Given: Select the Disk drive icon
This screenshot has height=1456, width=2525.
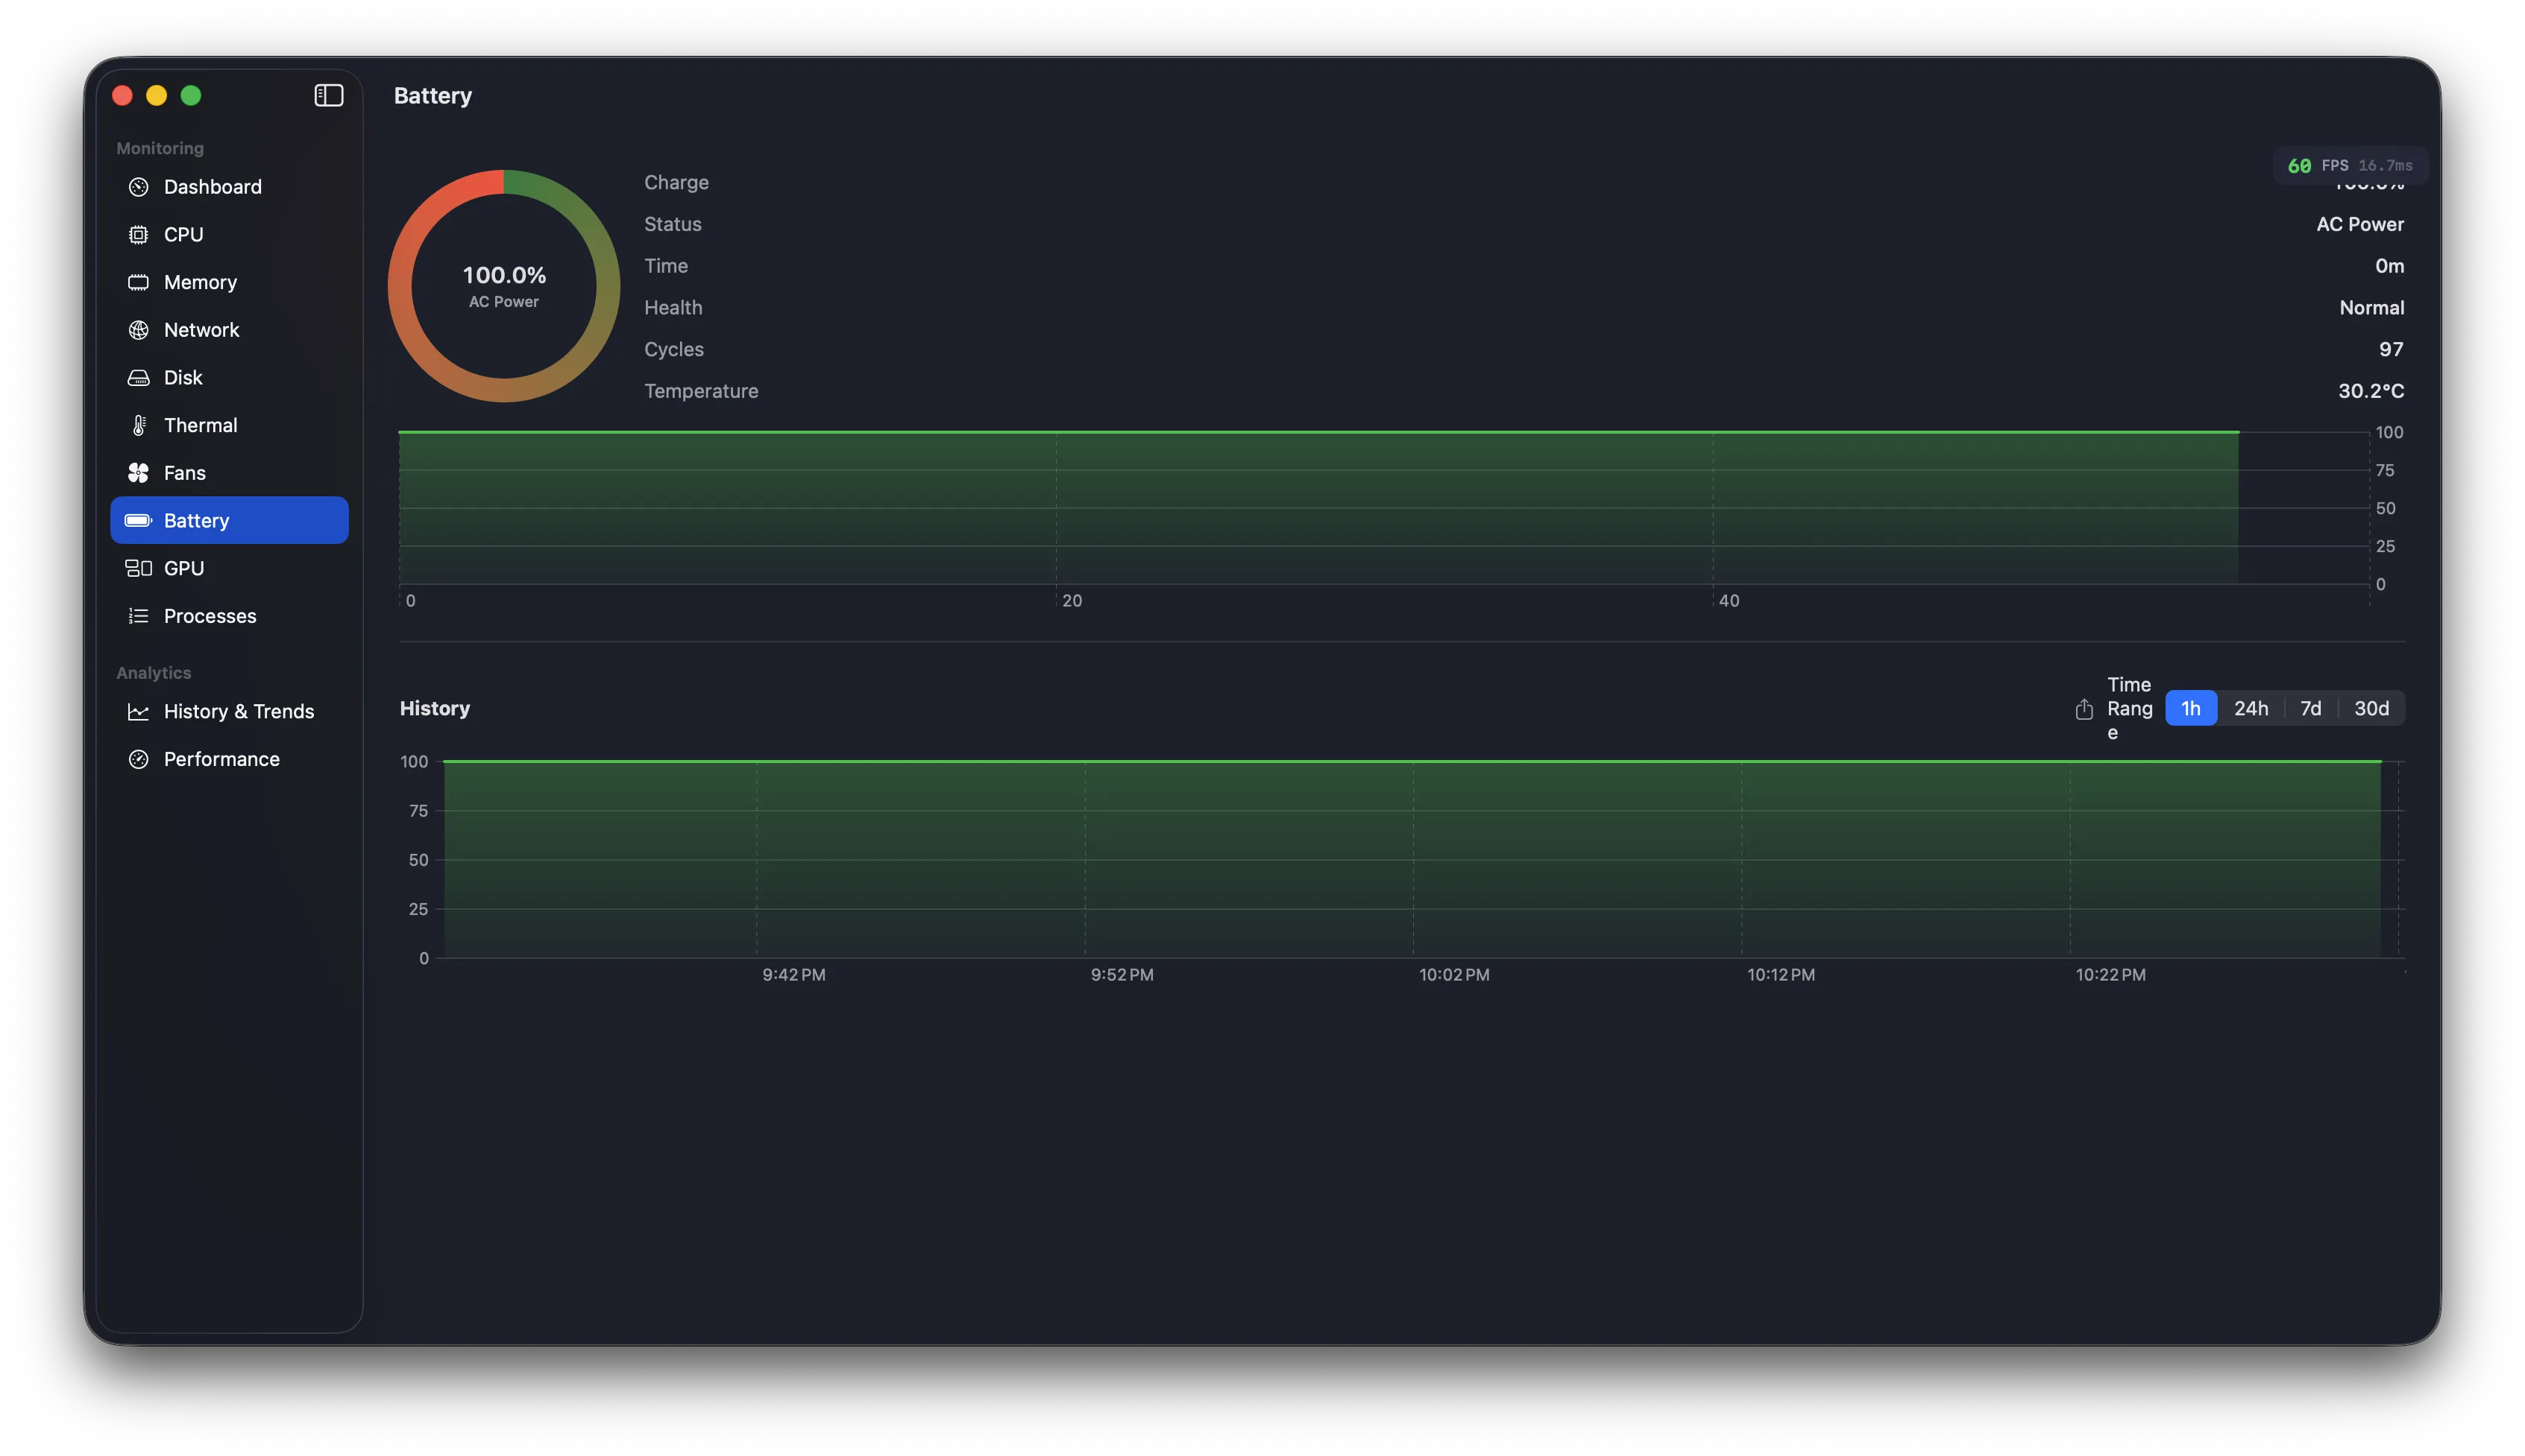Looking at the screenshot, I should (x=138, y=377).
